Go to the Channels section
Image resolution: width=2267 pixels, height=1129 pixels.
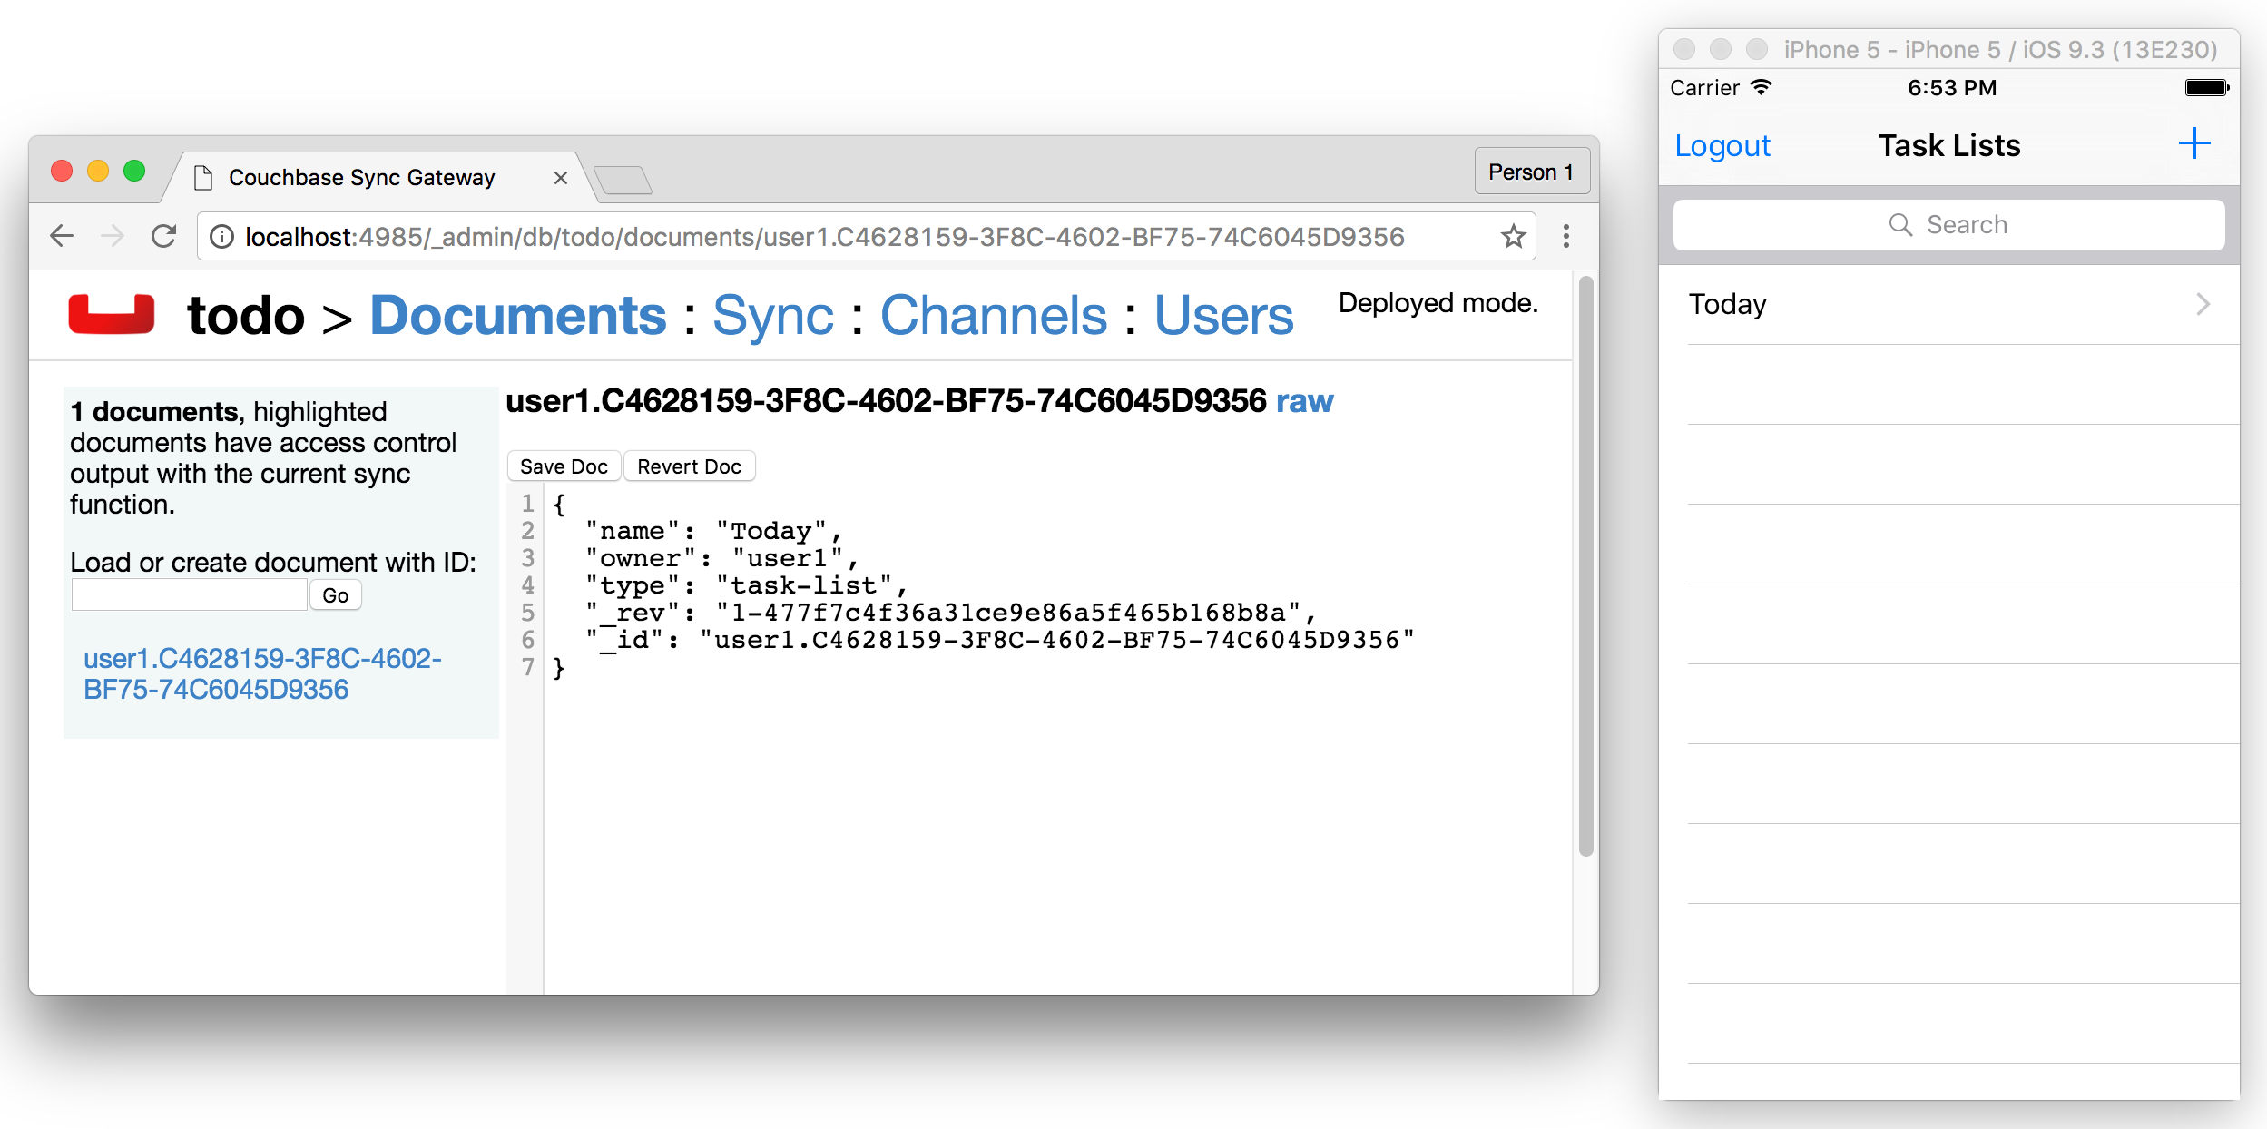994,315
